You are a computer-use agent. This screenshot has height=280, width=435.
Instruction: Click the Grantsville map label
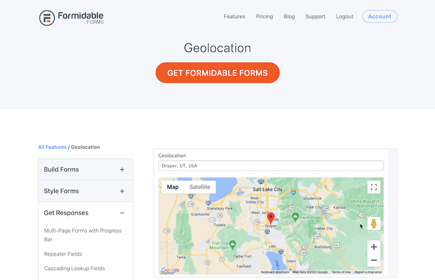point(200,215)
